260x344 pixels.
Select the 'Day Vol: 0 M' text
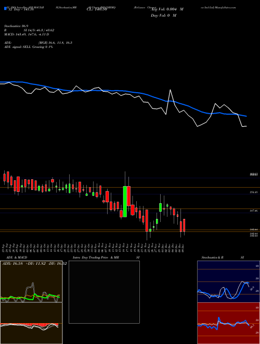(x=163, y=16)
